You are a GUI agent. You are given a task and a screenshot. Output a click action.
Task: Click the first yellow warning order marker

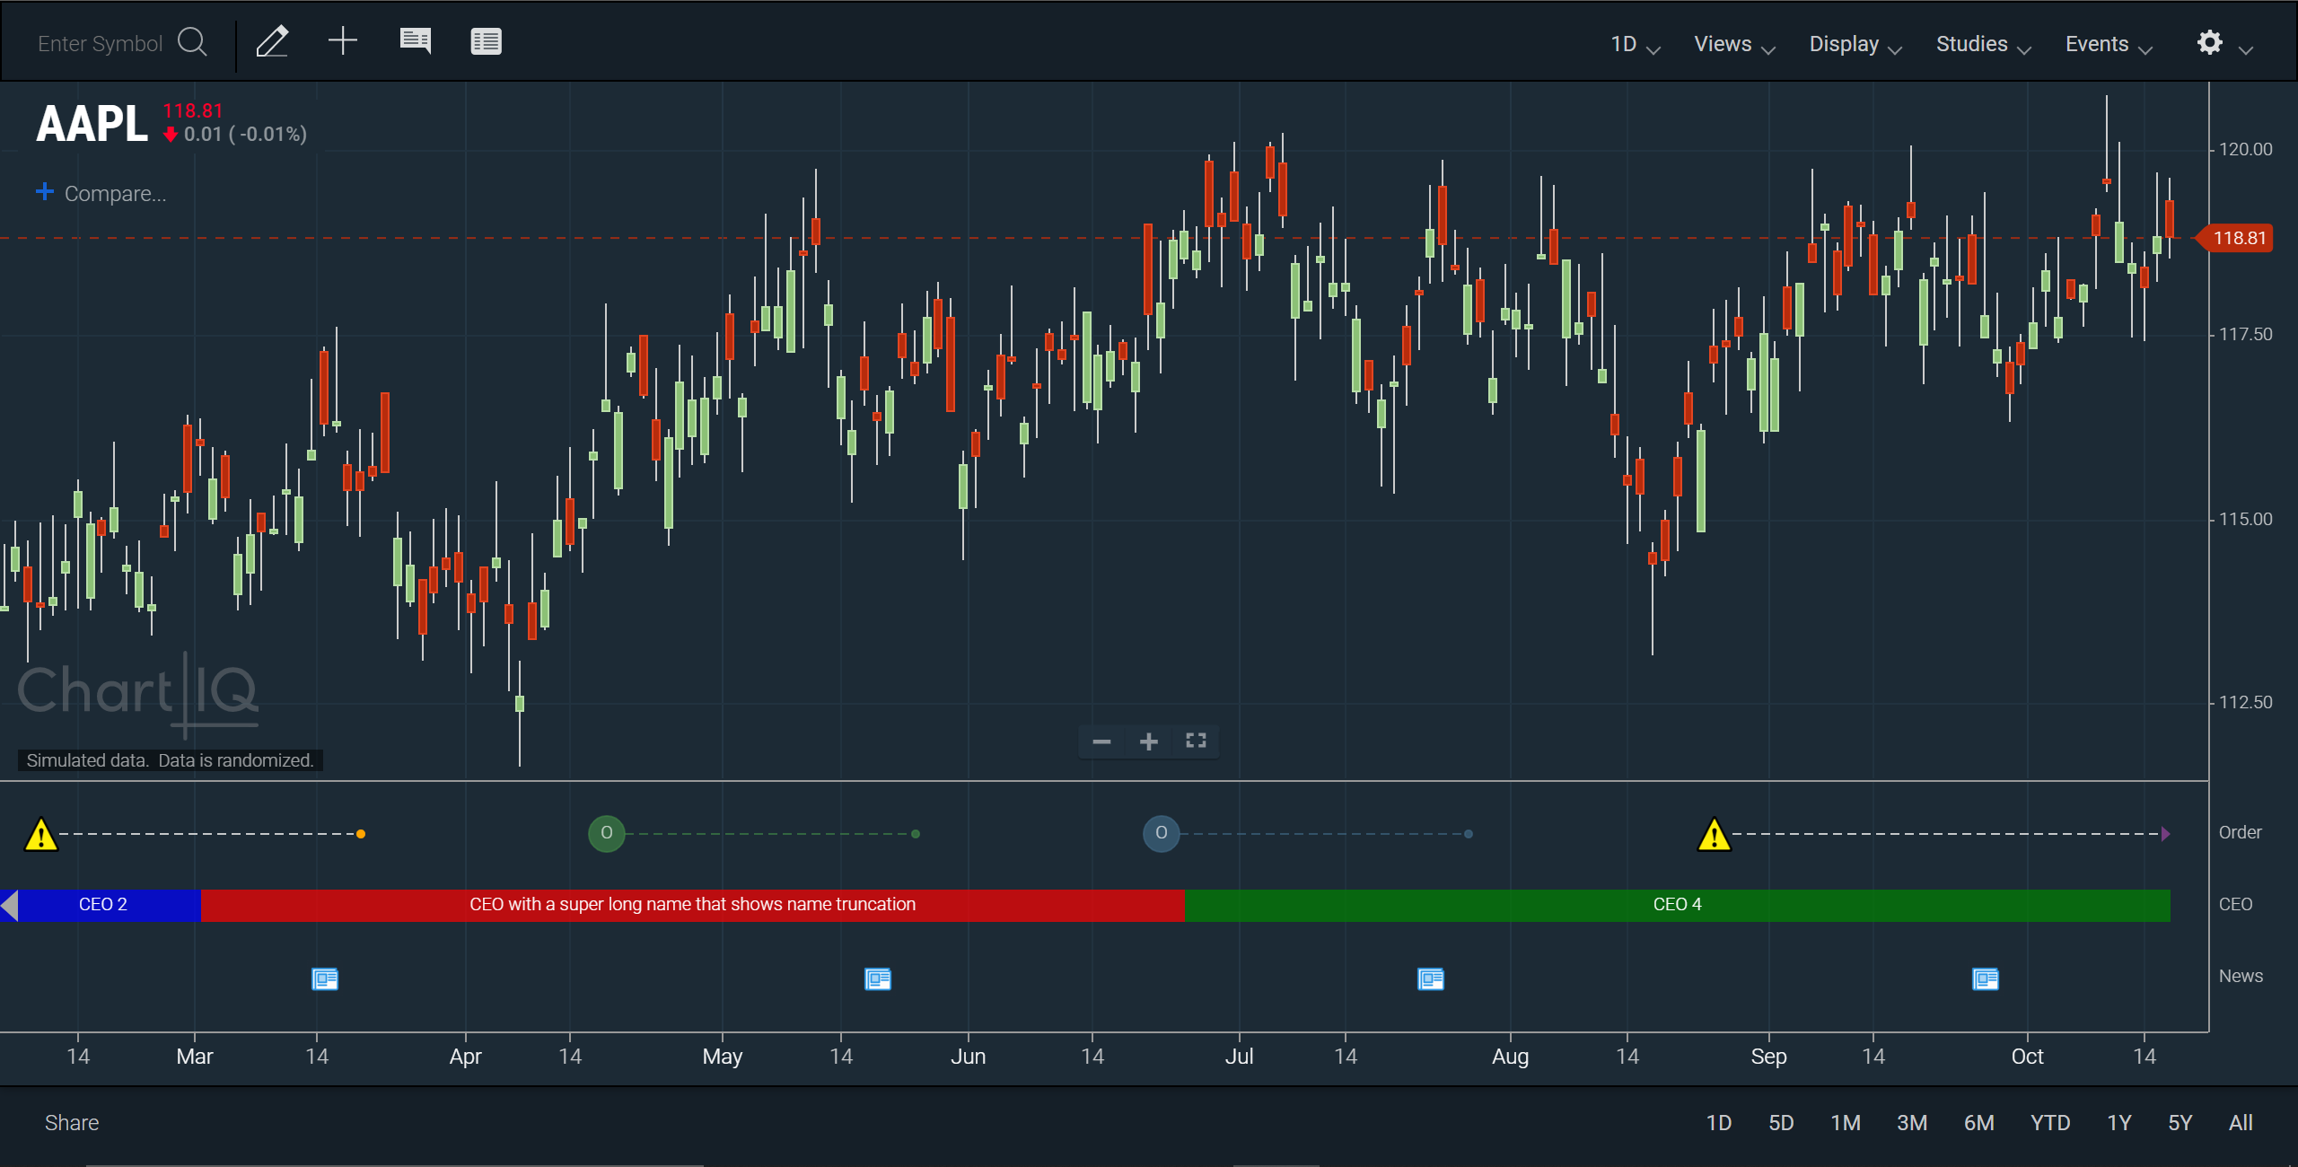click(41, 834)
